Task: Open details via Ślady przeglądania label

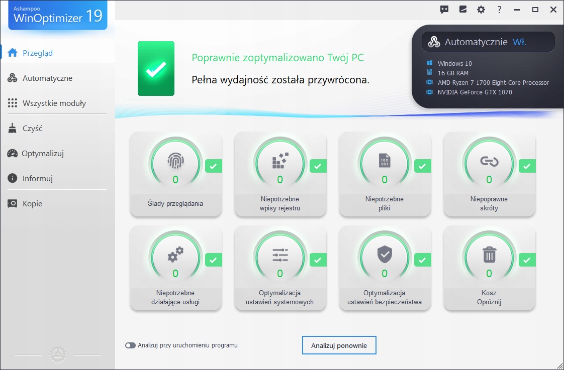Action: [175, 204]
